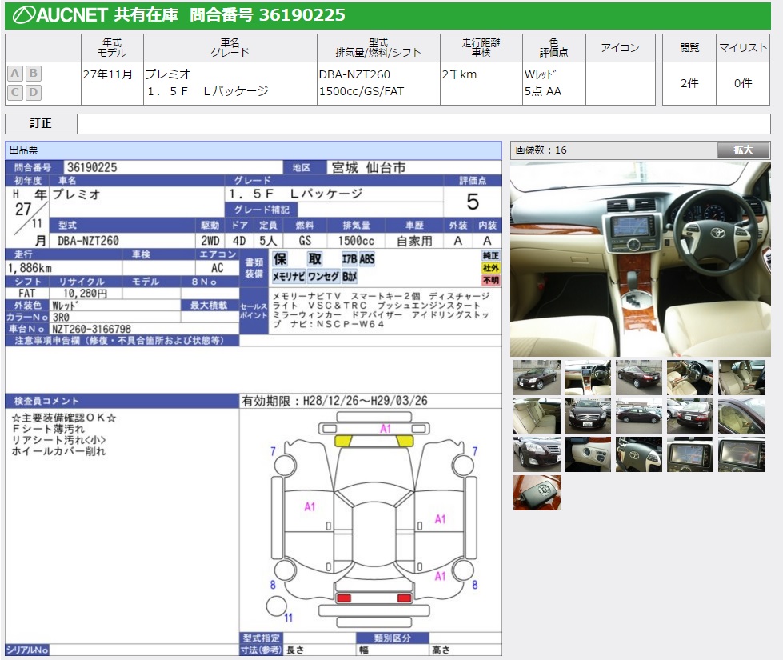This screenshot has width=783, height=660.
Task: Click the B icon next to A
Action: (x=33, y=74)
